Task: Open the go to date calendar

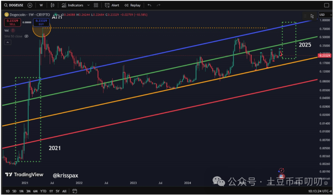Action: (74, 191)
